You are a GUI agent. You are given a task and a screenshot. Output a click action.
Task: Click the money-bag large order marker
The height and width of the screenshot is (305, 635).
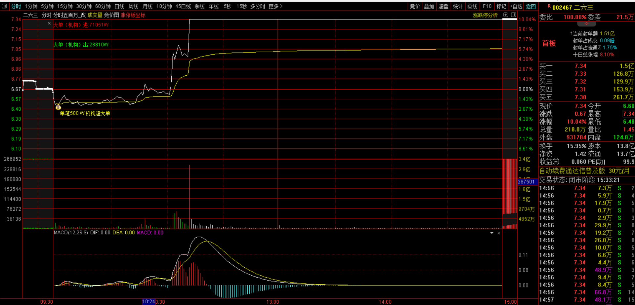click(x=58, y=107)
